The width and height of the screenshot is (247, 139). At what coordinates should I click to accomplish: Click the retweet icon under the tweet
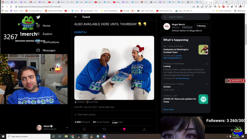[104, 129]
